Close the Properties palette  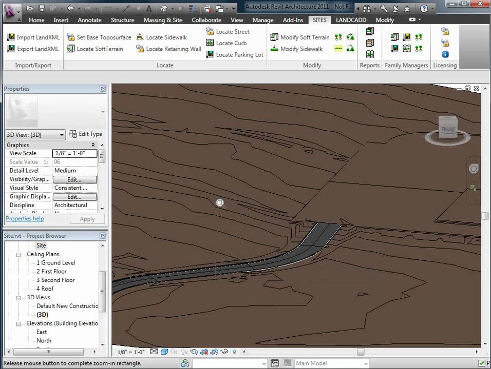point(102,89)
